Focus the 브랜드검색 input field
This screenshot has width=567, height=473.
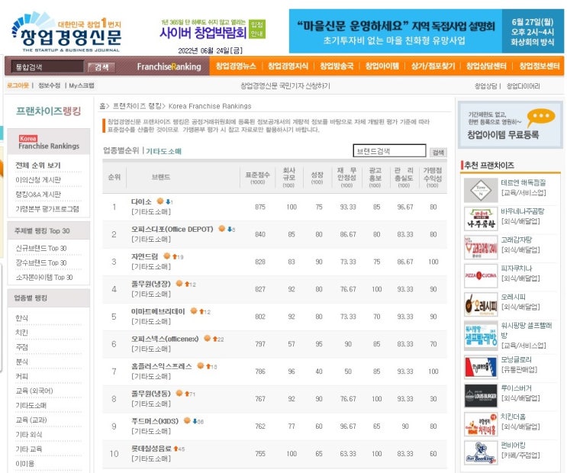(389, 151)
